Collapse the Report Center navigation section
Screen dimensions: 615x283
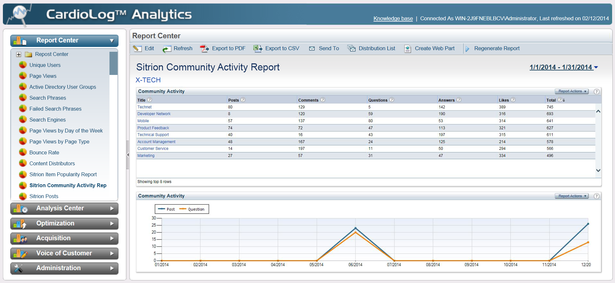click(112, 41)
